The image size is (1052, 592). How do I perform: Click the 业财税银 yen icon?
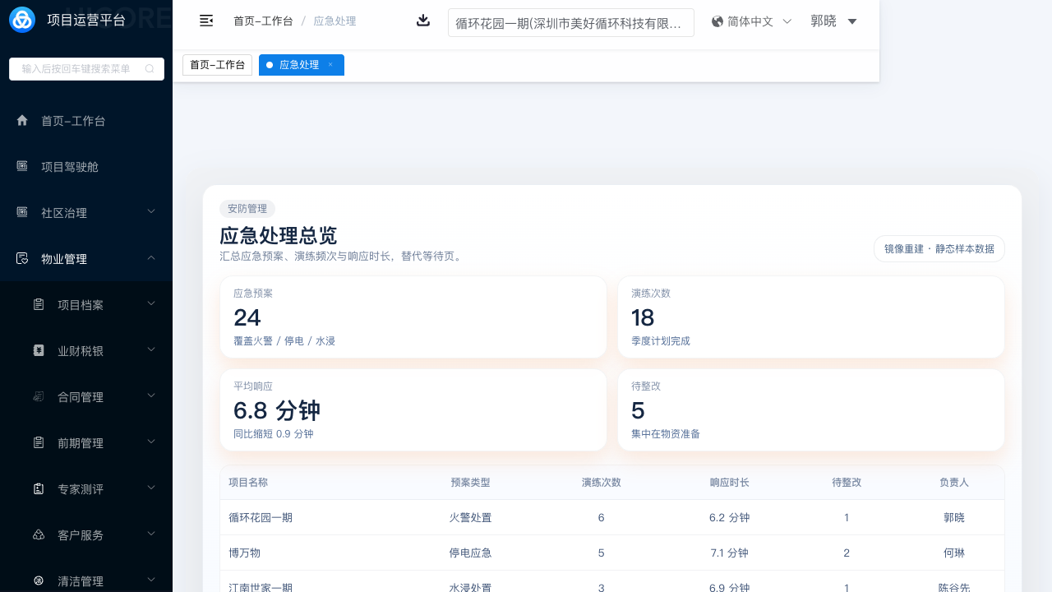[39, 351]
